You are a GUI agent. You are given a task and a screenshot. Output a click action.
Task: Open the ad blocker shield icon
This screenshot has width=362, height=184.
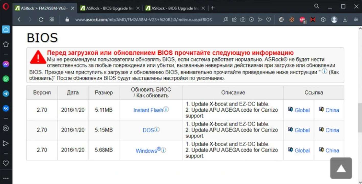click(x=252, y=20)
